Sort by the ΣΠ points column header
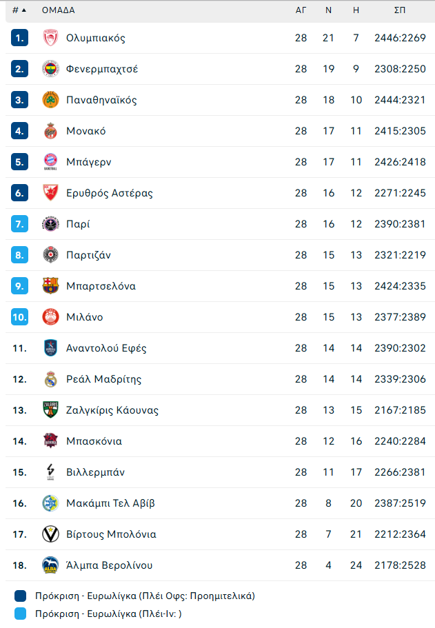 point(400,10)
